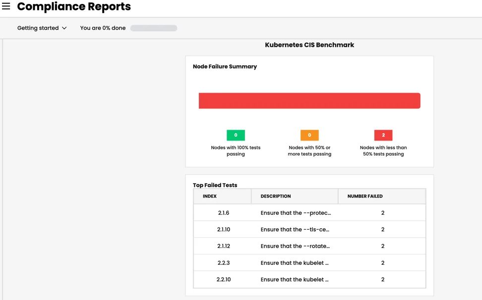Image resolution: width=482 pixels, height=300 pixels.
Task: Click the red node failure bar
Action: 309,100
